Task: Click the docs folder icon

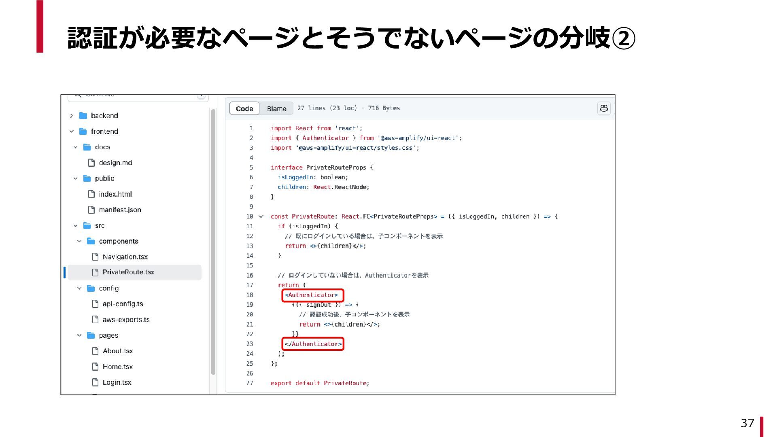Action: point(87,147)
